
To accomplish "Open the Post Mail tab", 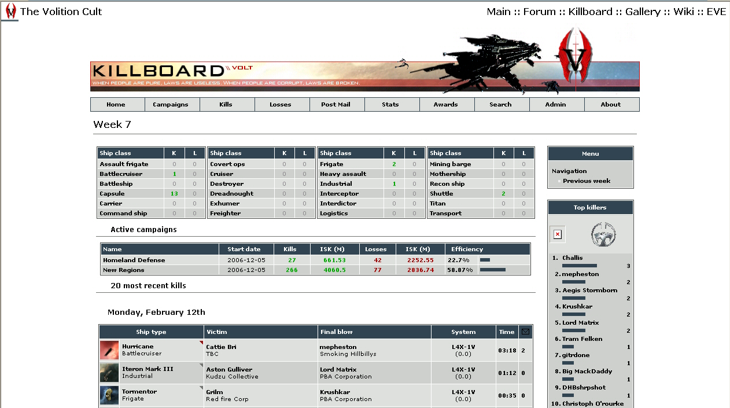I will pyautogui.click(x=337, y=105).
